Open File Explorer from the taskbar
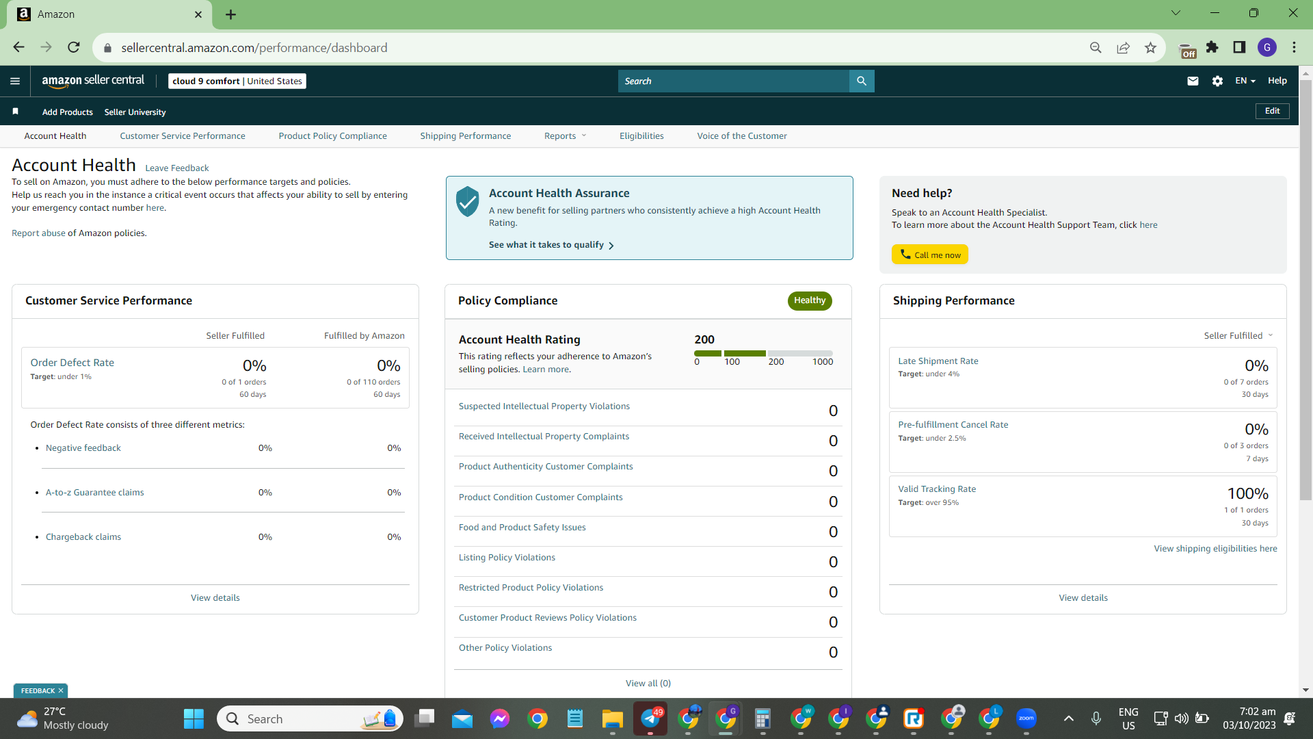The height and width of the screenshot is (739, 1313). click(613, 718)
